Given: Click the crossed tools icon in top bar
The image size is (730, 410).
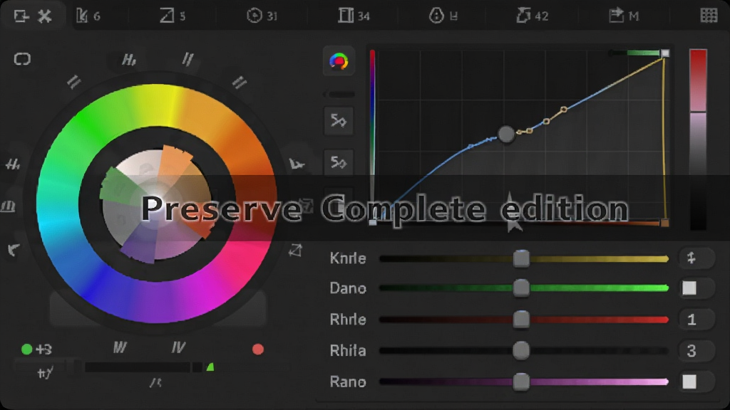Looking at the screenshot, I should click(45, 16).
